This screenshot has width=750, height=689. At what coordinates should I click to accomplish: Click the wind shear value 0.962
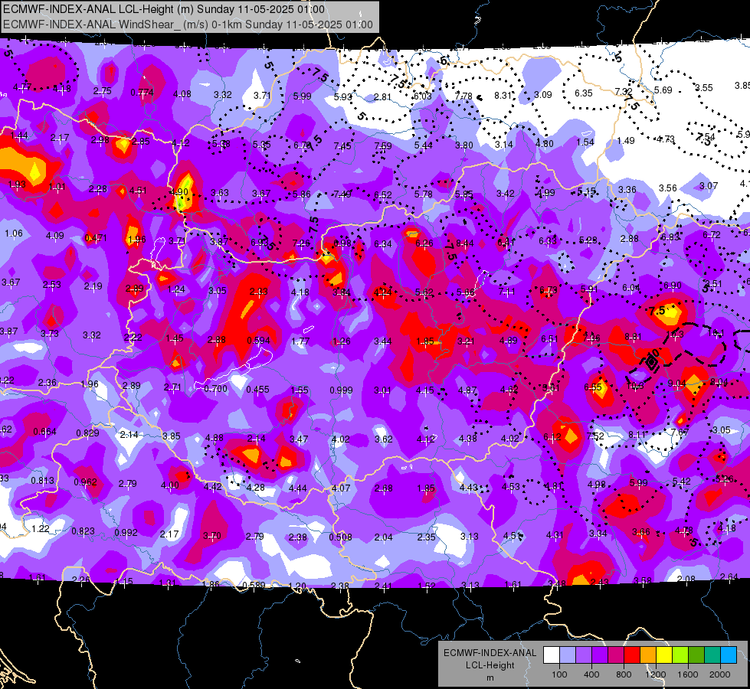[x=85, y=482]
